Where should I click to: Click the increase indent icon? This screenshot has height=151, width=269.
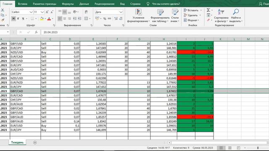[x=79, y=18]
